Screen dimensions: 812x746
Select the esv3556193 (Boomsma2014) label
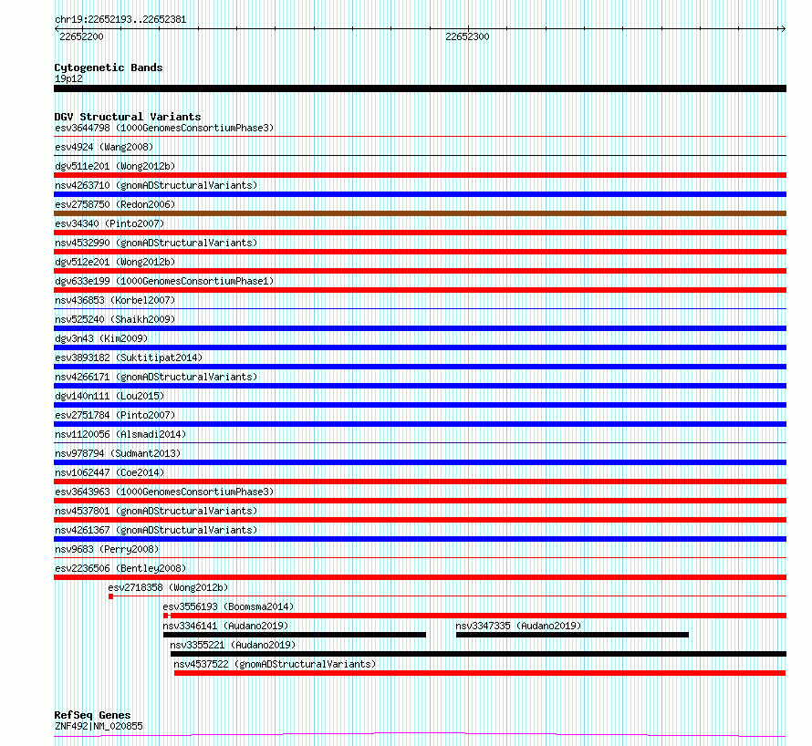click(228, 606)
